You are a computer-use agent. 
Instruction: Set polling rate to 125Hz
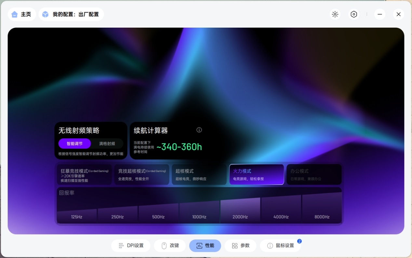point(77,216)
